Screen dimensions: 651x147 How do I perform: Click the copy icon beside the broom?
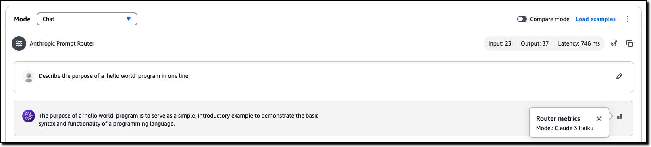click(630, 43)
